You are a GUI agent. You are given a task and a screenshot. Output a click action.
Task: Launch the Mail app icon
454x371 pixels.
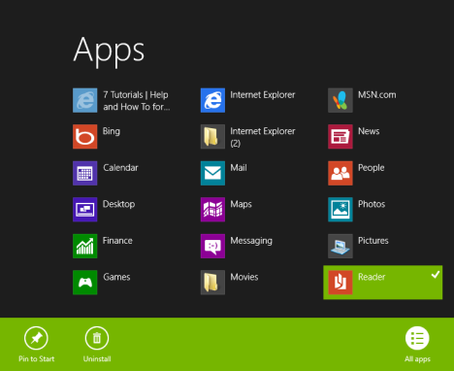point(212,173)
